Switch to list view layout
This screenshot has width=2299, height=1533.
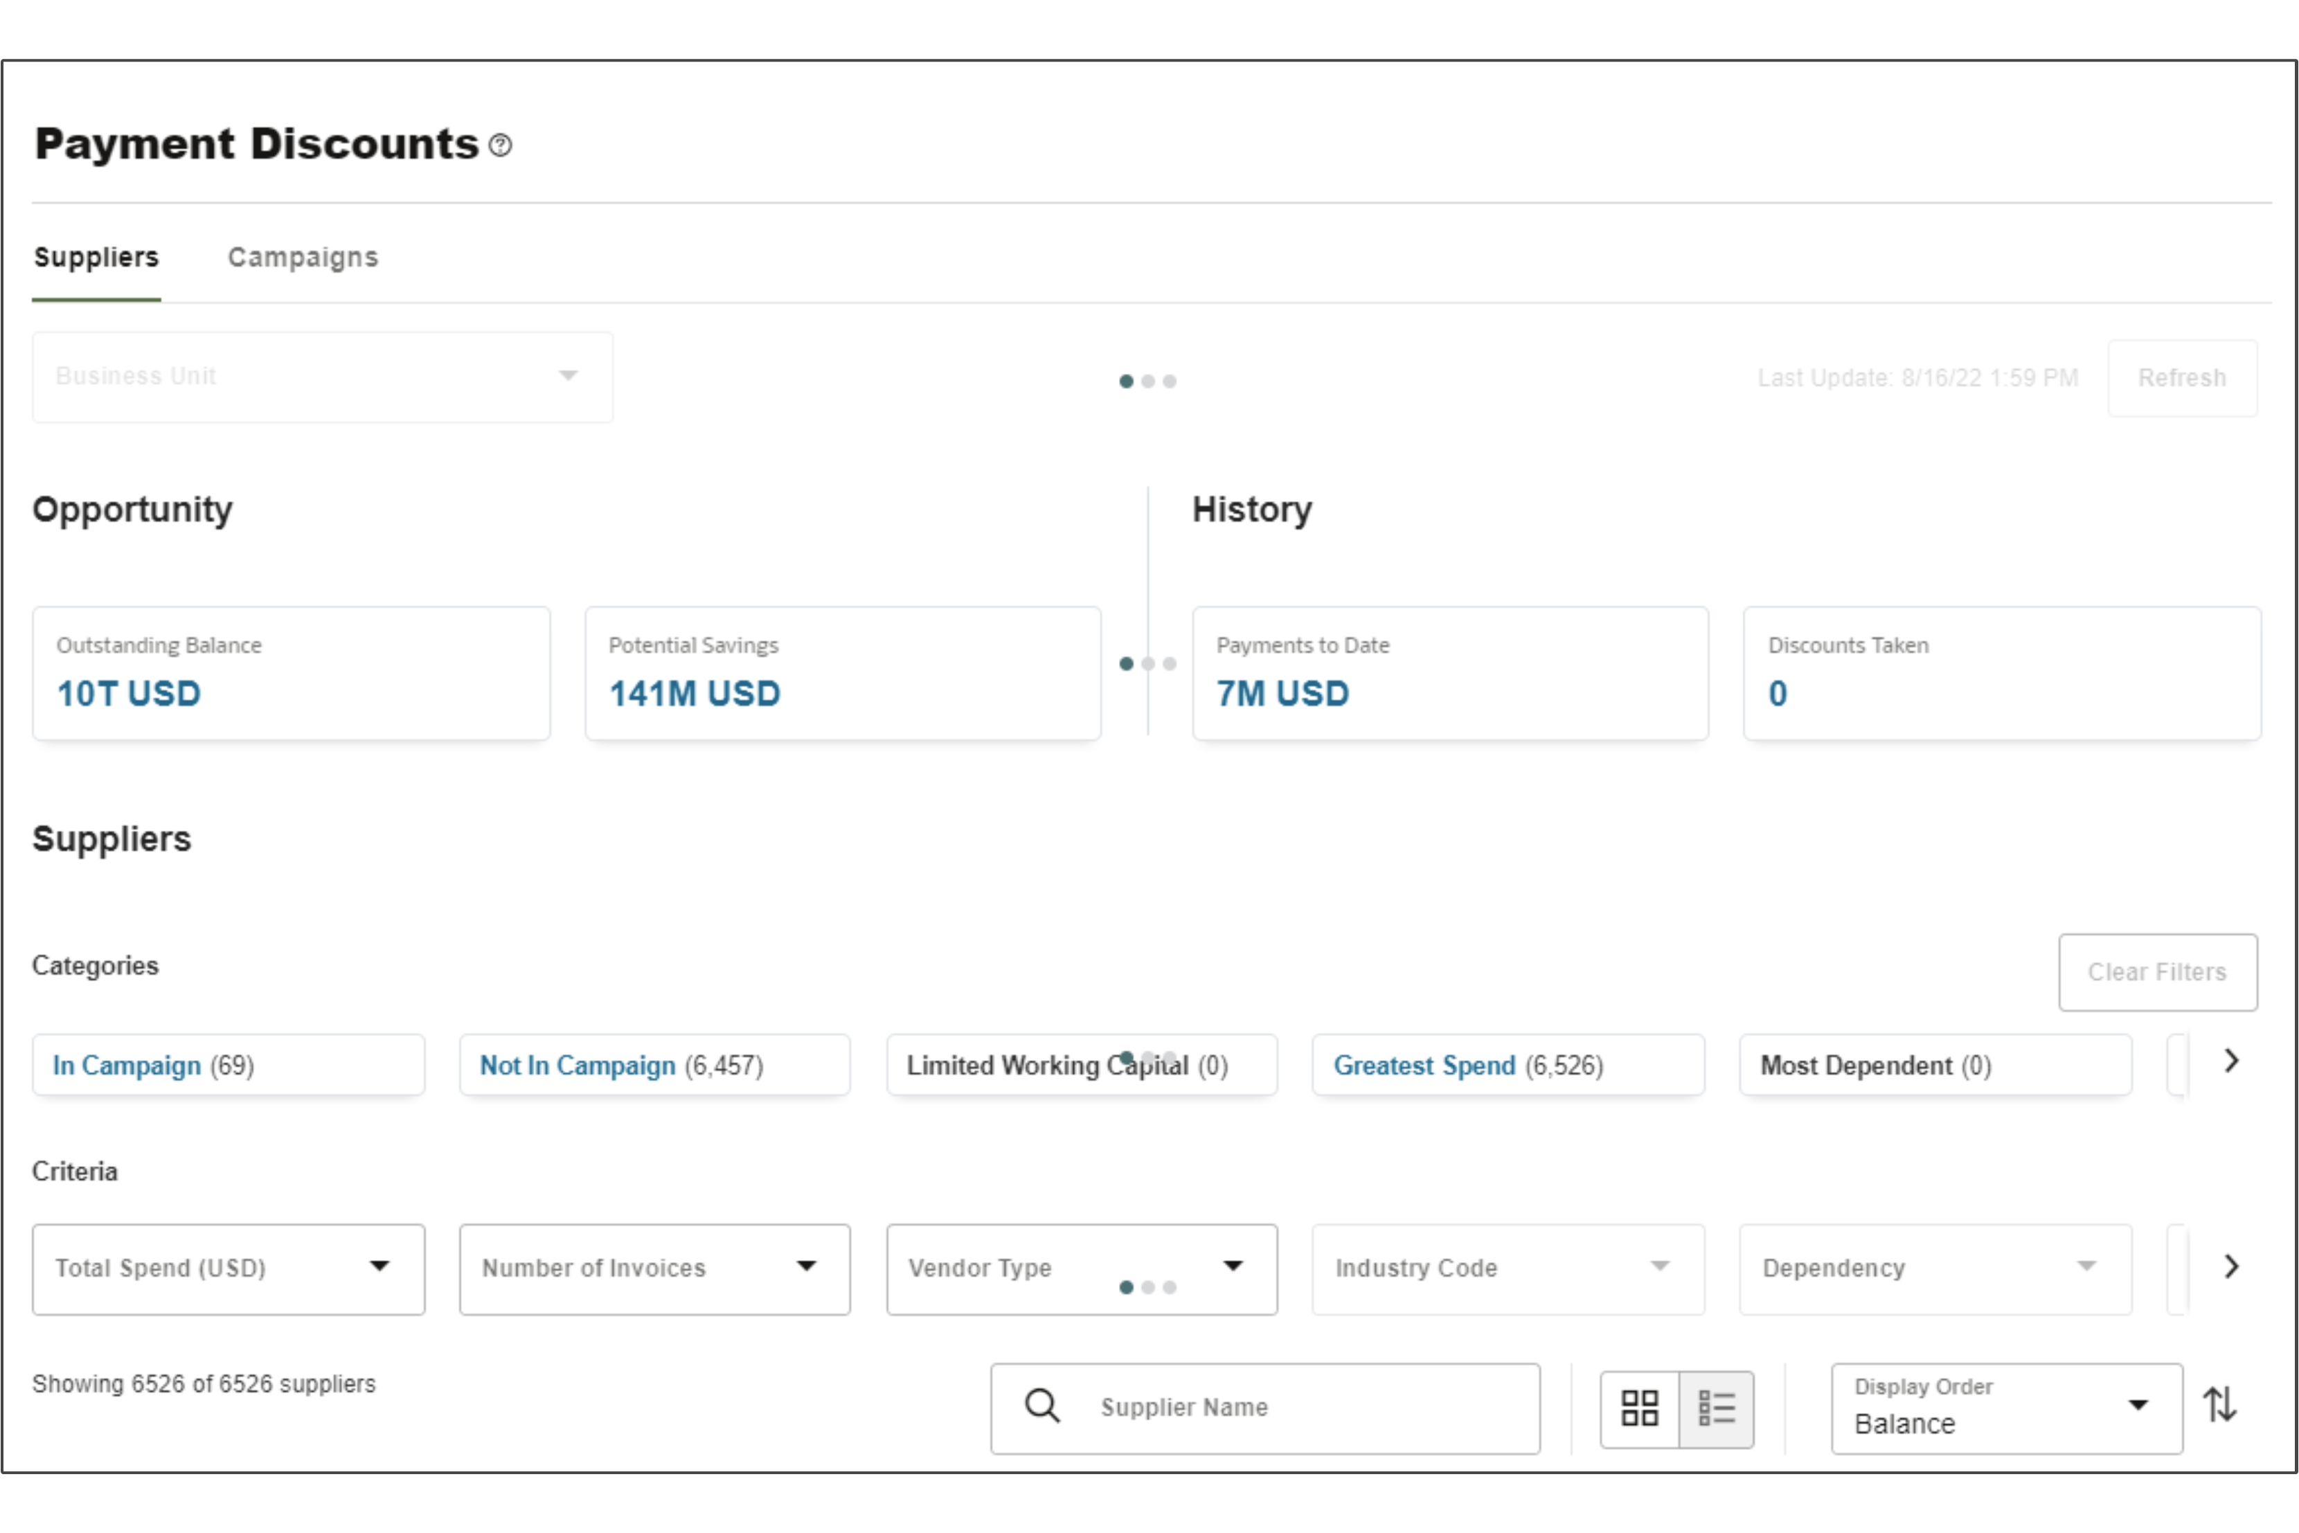[x=1717, y=1408]
